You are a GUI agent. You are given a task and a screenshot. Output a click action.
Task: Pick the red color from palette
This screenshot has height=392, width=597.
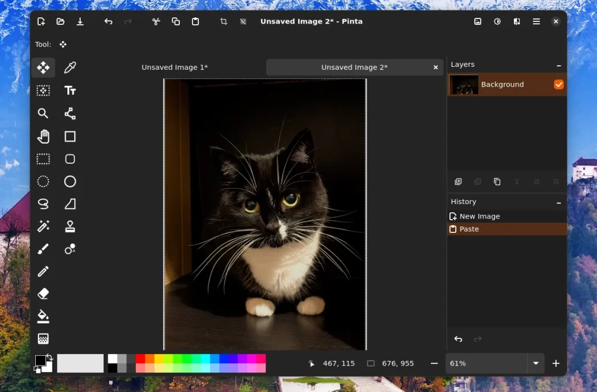click(x=140, y=359)
